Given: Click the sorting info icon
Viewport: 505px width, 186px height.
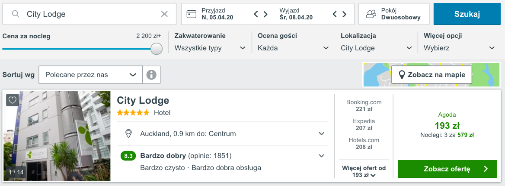Looking at the screenshot, I should coord(151,75).
